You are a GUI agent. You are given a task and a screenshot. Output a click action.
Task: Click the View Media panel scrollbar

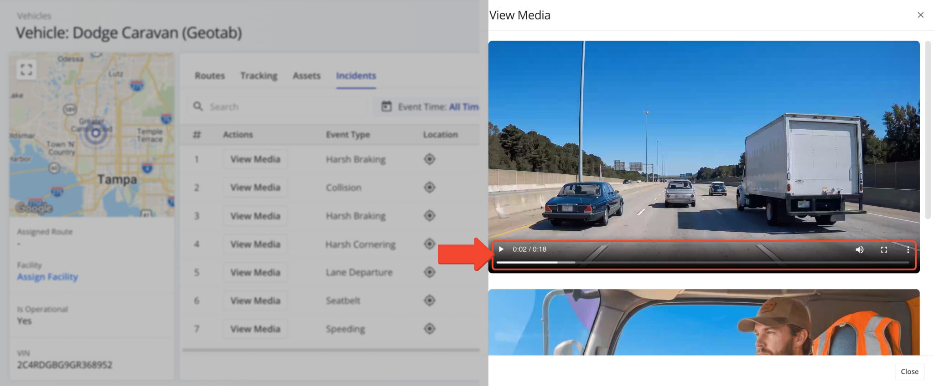pyautogui.click(x=928, y=130)
